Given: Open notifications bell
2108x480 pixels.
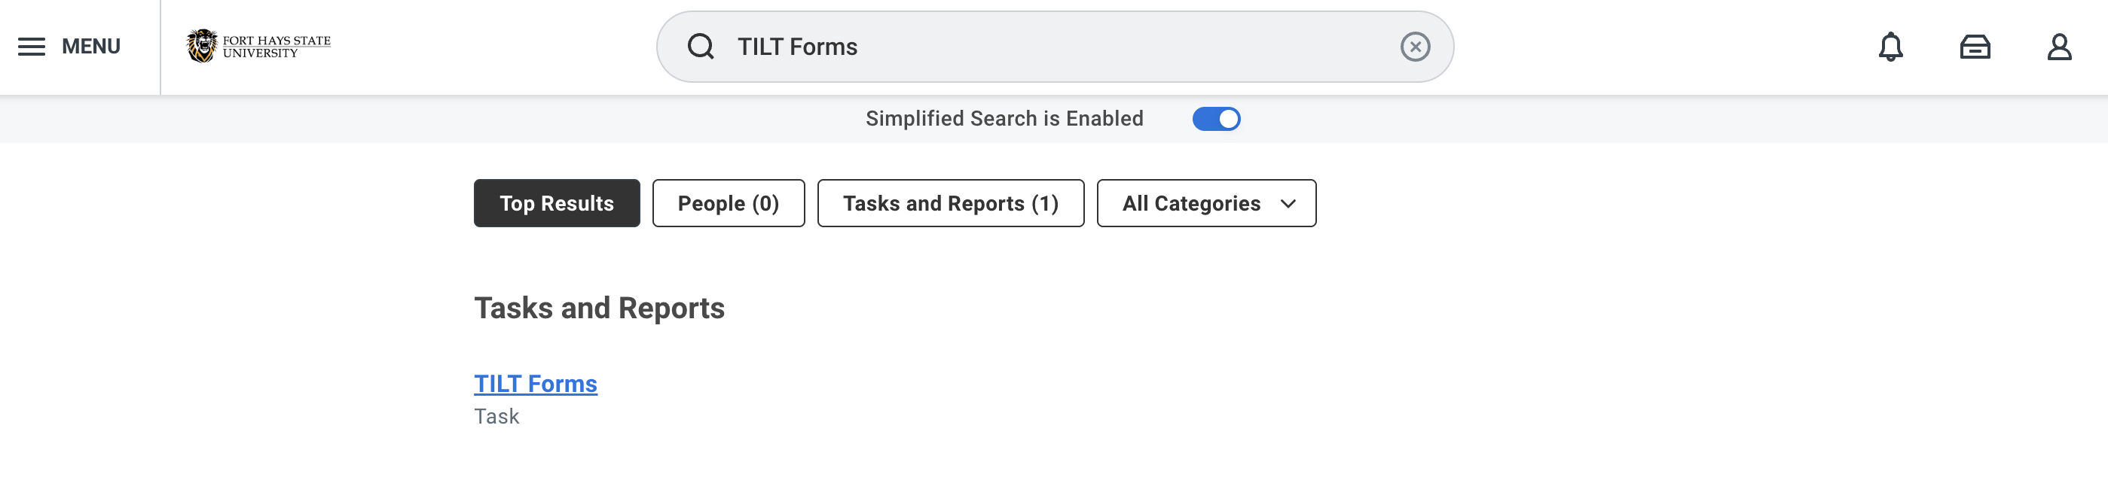Looking at the screenshot, I should coord(1890,47).
